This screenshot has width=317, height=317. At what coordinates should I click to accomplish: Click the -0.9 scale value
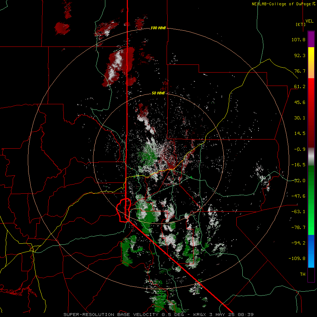[300, 149]
